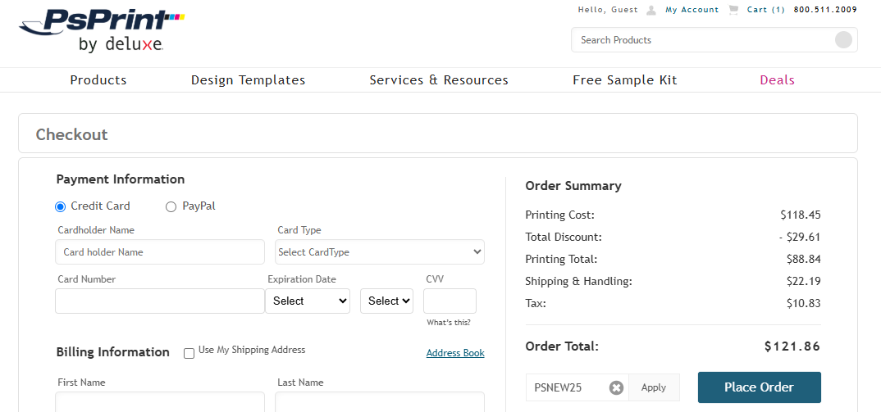Select the Credit Card radio button
The height and width of the screenshot is (412, 881).
point(61,206)
